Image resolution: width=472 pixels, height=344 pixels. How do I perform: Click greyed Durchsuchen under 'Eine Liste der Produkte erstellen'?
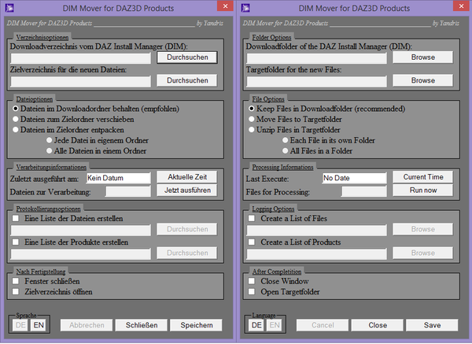tap(187, 253)
